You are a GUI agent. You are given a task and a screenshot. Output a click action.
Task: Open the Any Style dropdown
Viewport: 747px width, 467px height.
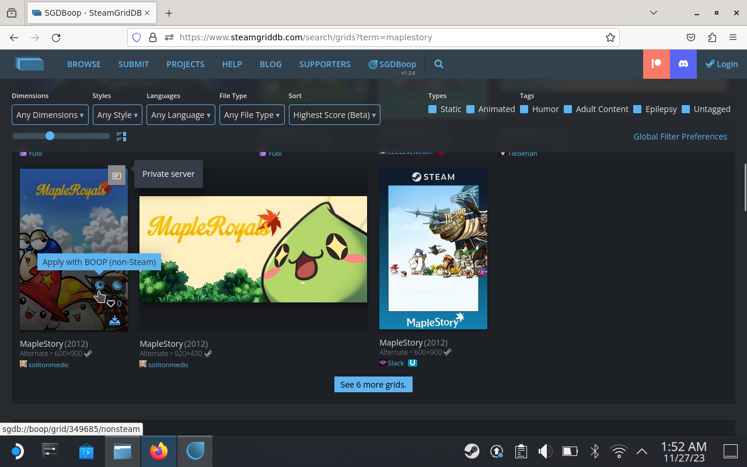(x=117, y=115)
